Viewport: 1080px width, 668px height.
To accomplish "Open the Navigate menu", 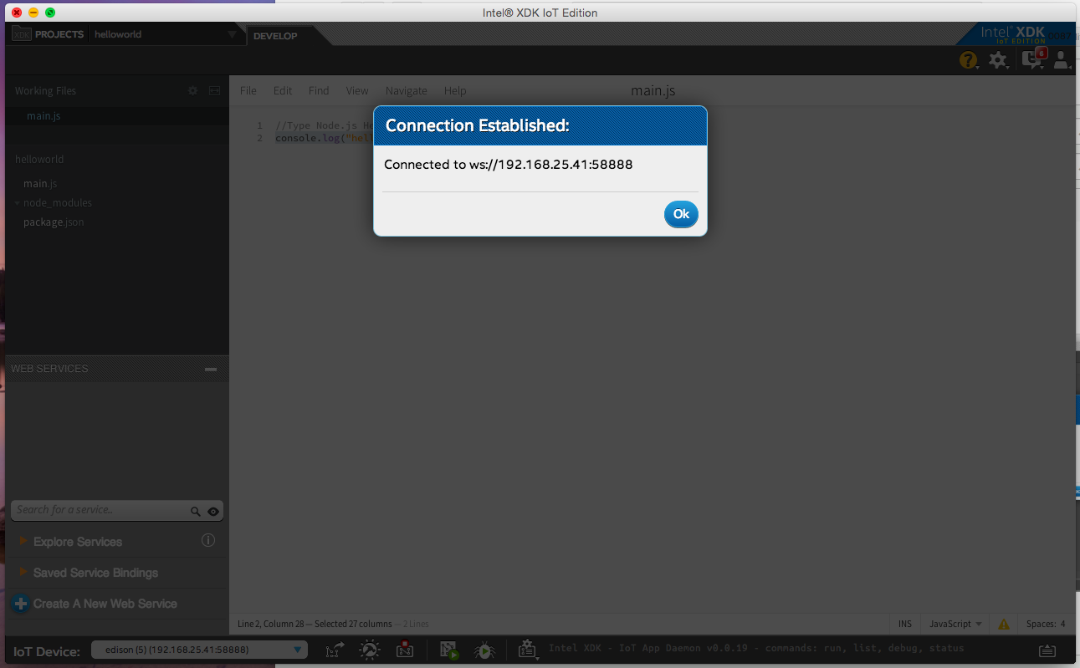I will (406, 90).
